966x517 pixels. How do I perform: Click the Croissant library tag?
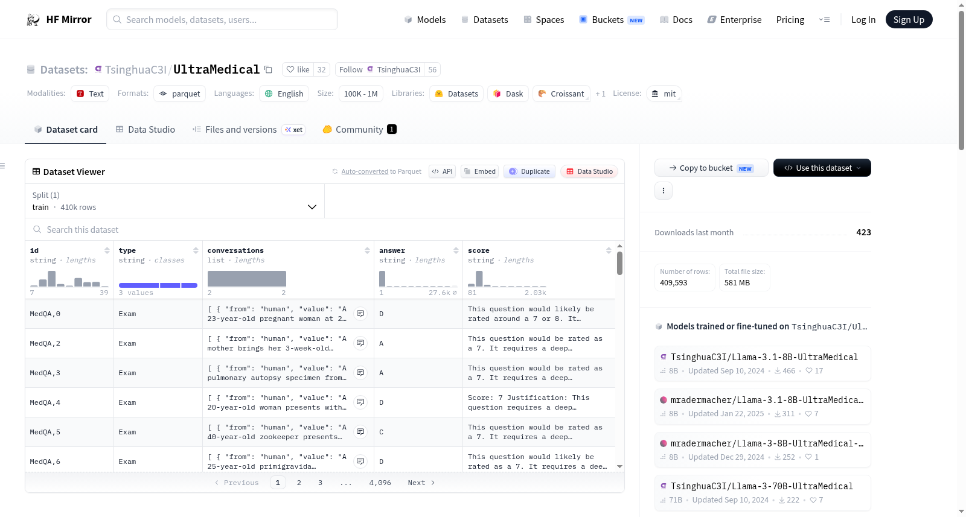pos(561,94)
